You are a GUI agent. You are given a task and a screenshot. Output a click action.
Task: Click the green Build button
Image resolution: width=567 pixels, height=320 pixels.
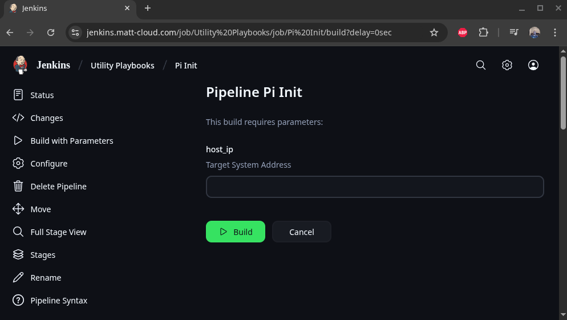click(235, 232)
